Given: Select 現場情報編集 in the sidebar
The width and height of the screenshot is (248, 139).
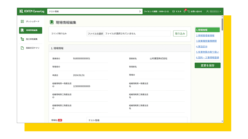Looking at the screenshot, I should (x=31, y=30).
